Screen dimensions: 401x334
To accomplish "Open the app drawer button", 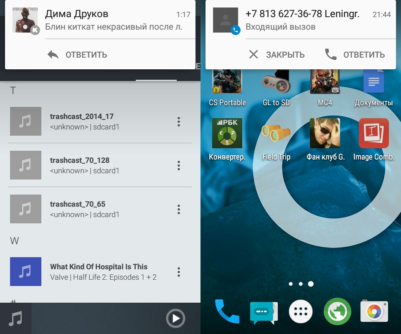I will pyautogui.click(x=301, y=311).
